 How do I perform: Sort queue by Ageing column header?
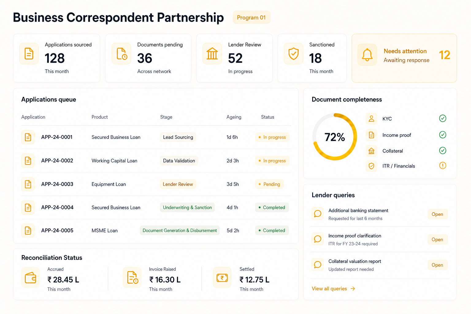pyautogui.click(x=234, y=117)
